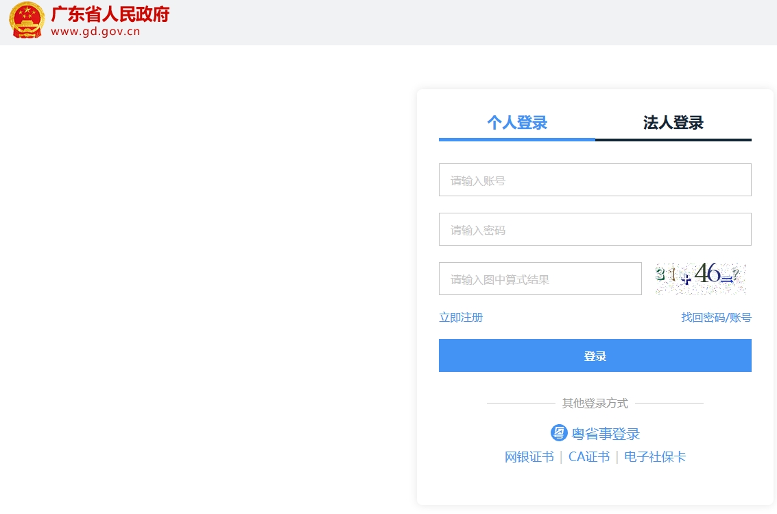This screenshot has height=514, width=777.
Task: Select 网银证书 login option
Action: 529,456
